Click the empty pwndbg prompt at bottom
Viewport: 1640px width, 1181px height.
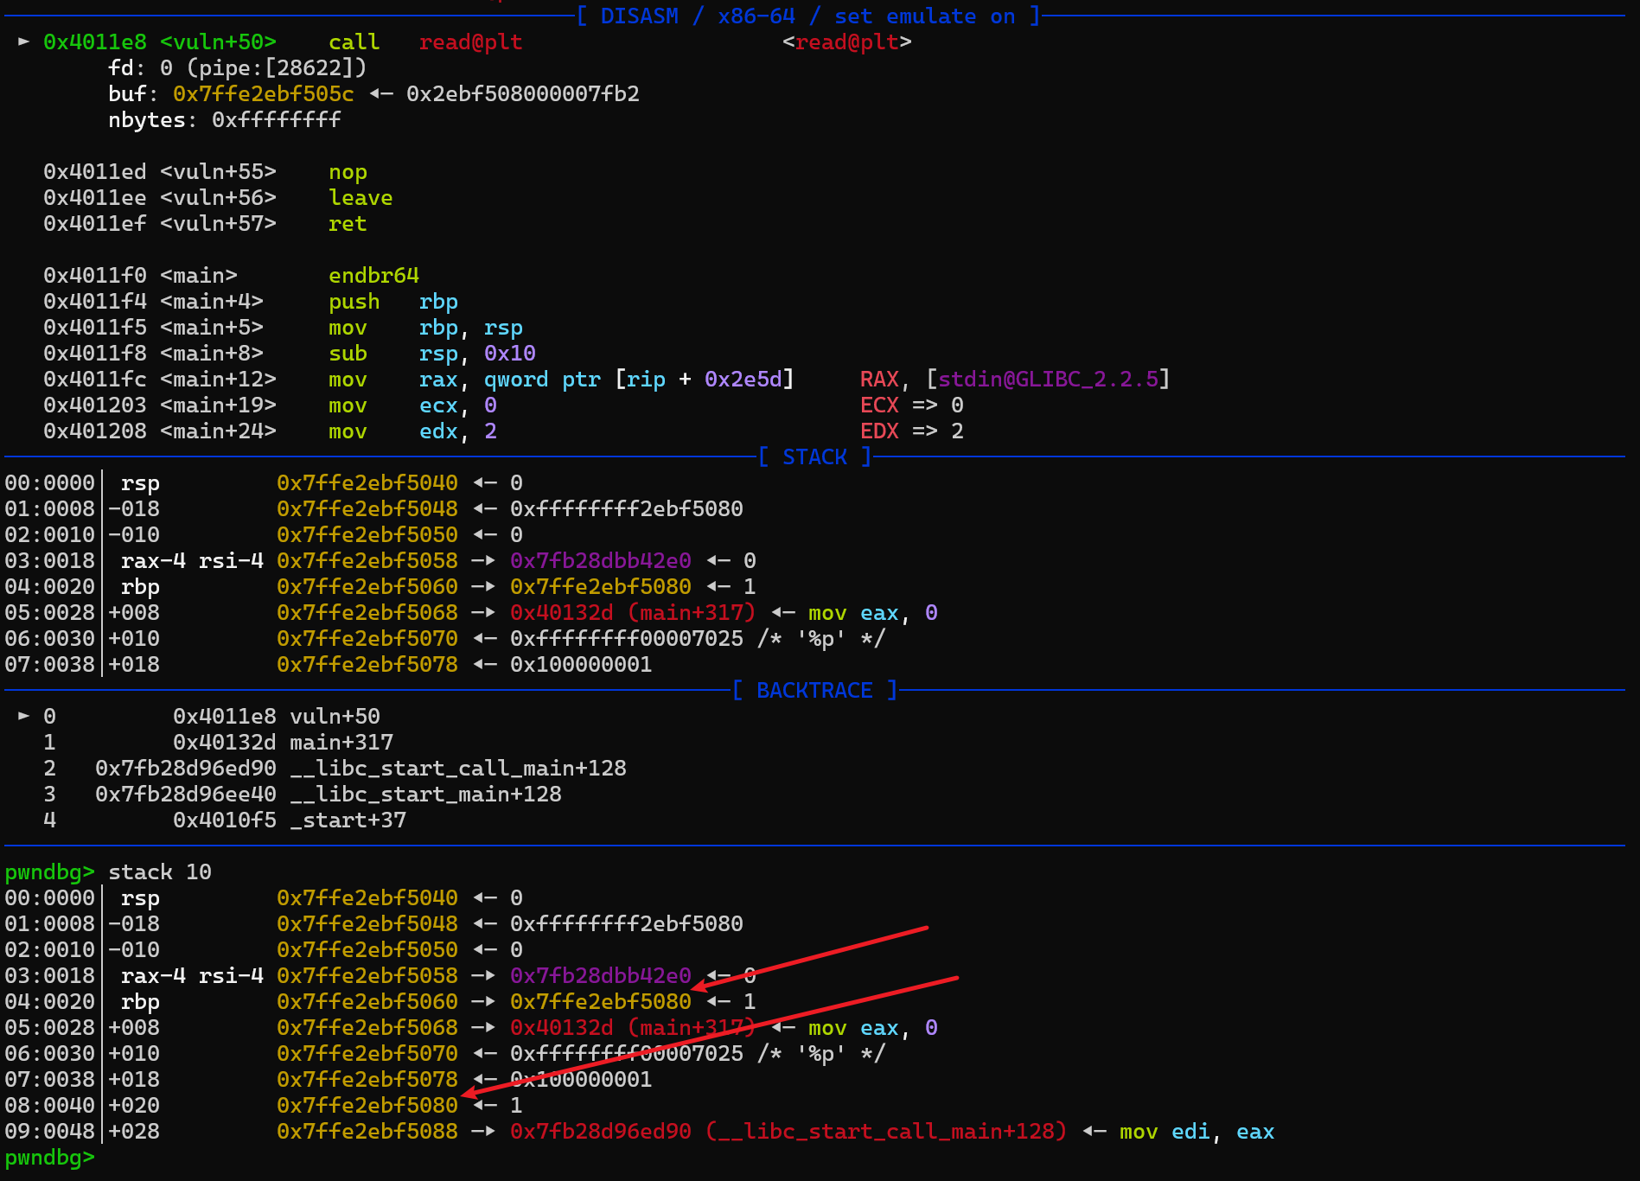coord(50,1158)
